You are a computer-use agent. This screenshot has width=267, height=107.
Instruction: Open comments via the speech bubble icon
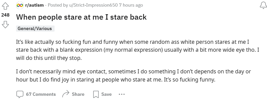(20, 94)
